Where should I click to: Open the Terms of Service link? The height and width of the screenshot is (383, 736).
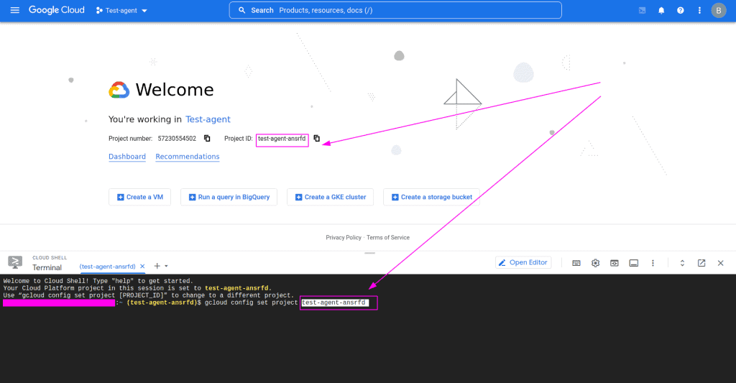pos(388,238)
